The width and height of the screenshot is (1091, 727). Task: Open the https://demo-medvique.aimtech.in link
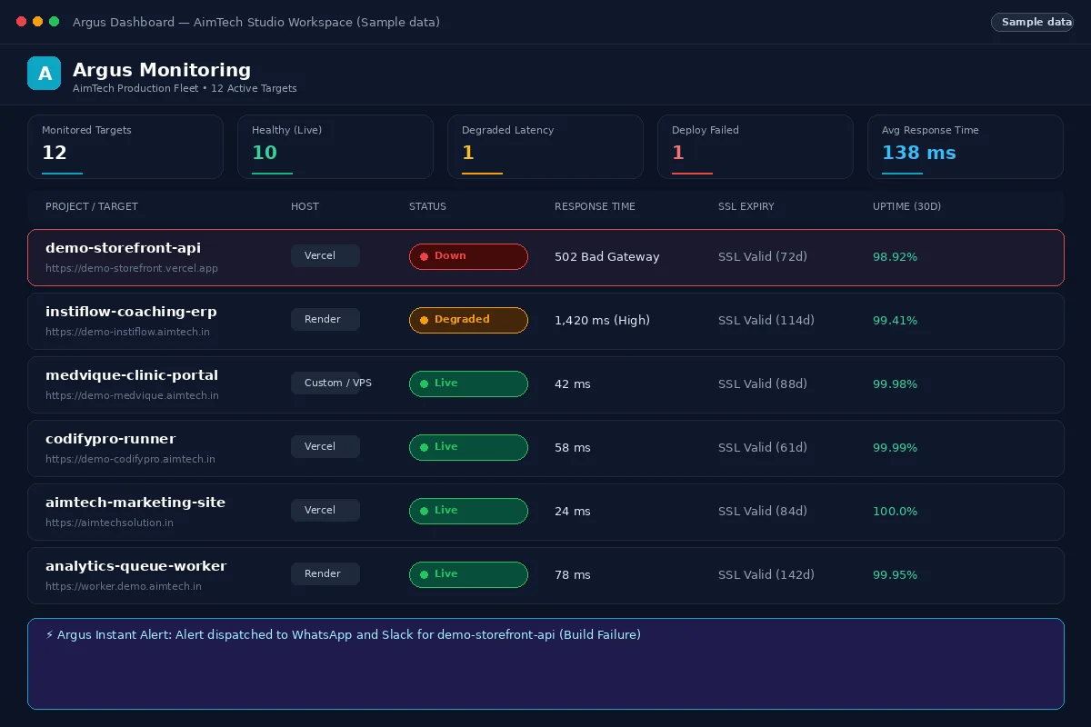tap(132, 395)
